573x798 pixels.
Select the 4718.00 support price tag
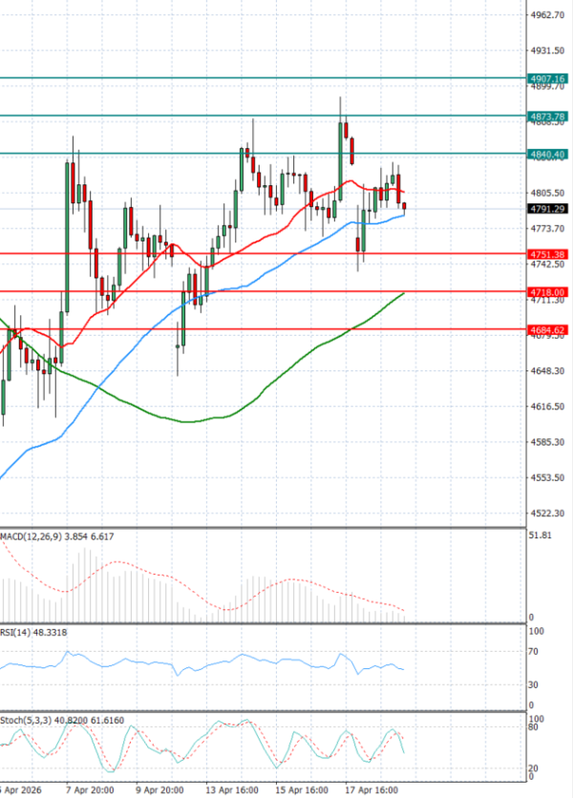coord(546,291)
